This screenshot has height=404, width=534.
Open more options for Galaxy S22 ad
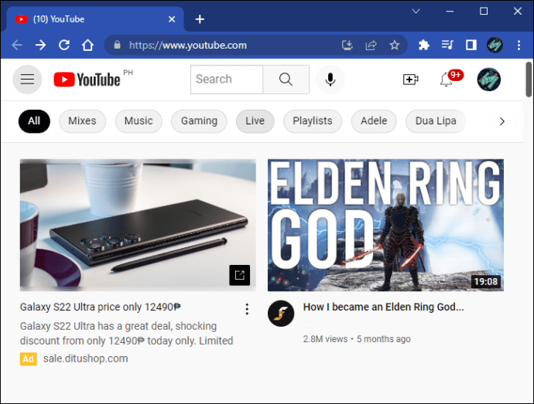[247, 309]
